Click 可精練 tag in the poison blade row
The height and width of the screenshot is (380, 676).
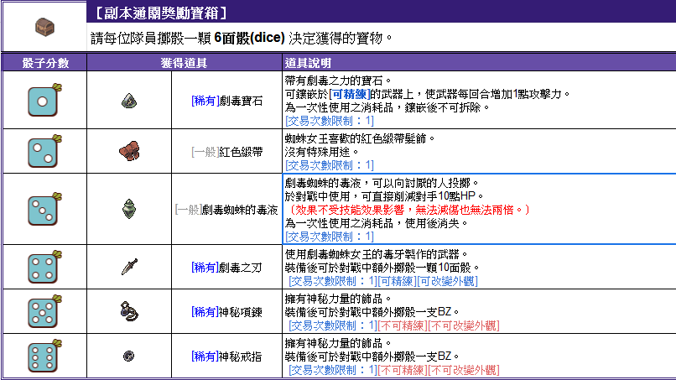397,281
